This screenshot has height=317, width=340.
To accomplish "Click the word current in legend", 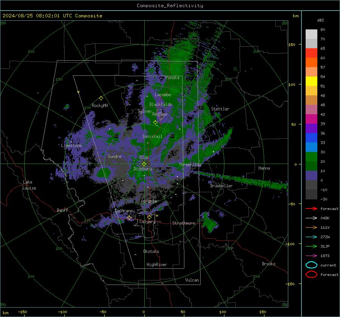I will click(328, 265).
